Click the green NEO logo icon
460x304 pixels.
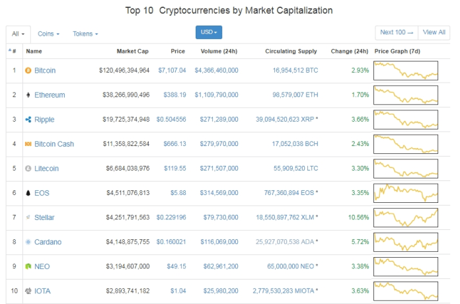click(28, 266)
